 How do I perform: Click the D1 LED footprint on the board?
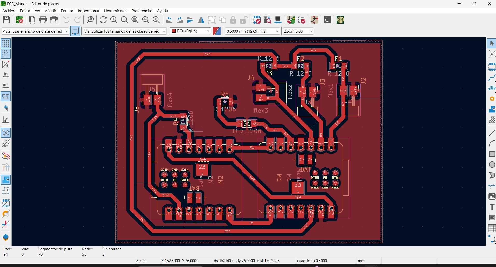247,124
